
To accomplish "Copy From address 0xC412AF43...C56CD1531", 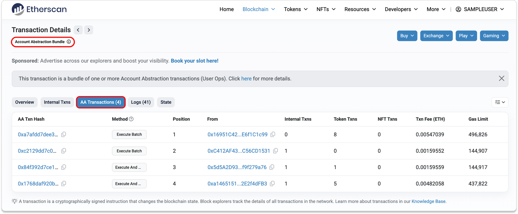I will [x=276, y=151].
